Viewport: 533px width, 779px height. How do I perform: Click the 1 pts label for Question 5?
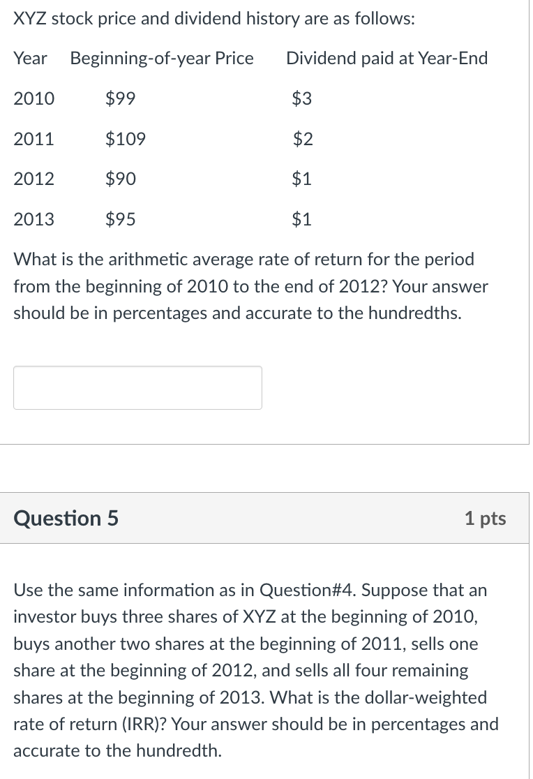pyautogui.click(x=485, y=518)
